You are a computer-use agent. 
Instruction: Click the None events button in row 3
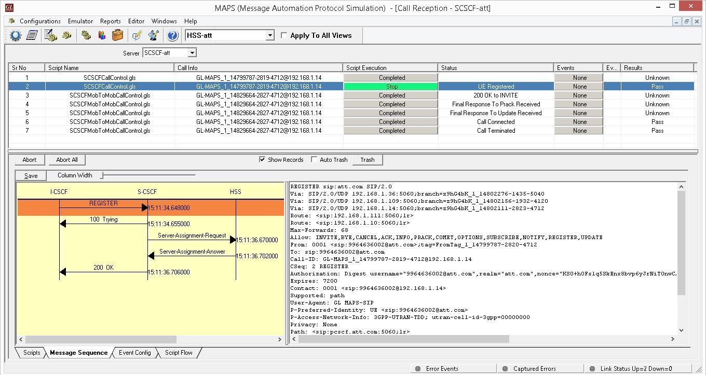point(579,95)
